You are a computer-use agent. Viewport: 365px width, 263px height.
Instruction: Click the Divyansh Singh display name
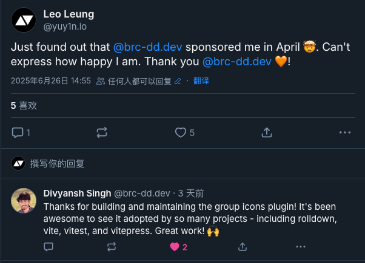tap(77, 193)
